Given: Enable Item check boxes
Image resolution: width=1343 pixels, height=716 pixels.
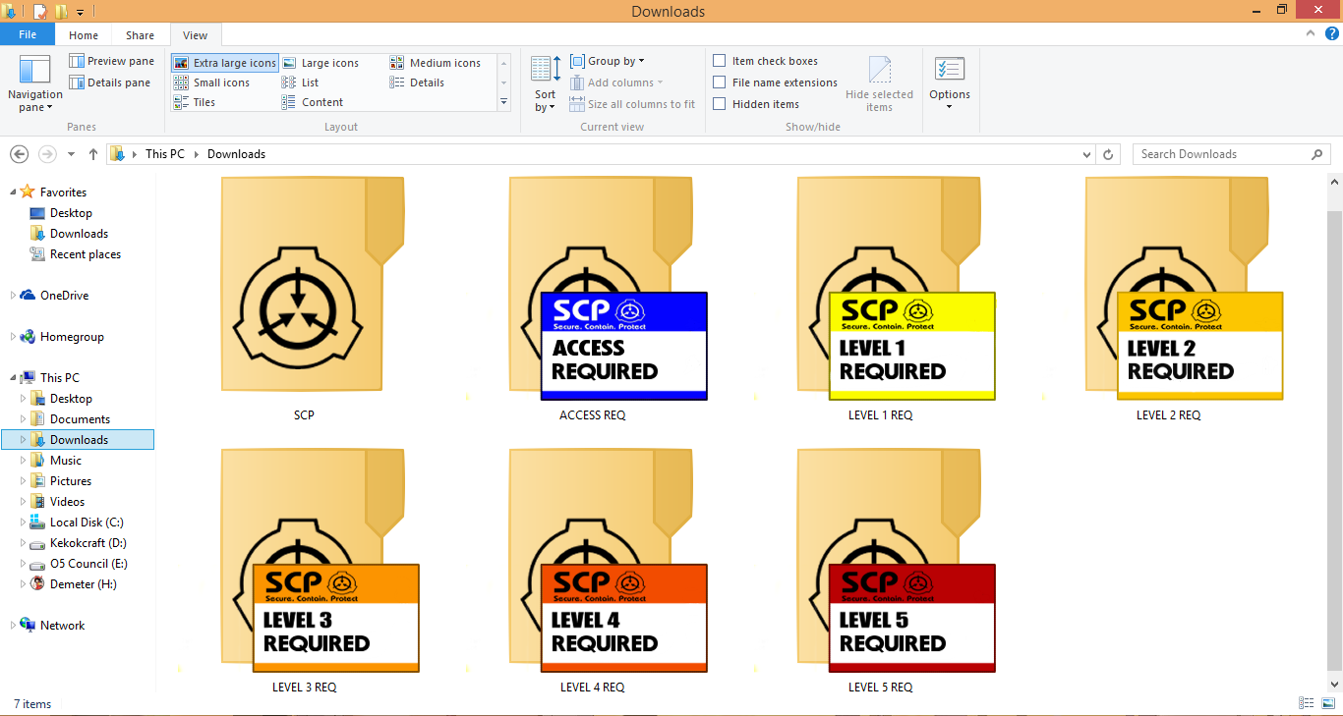Looking at the screenshot, I should [720, 61].
